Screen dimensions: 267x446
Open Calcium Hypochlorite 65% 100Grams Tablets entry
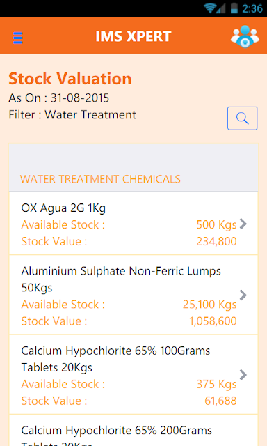tap(133, 375)
